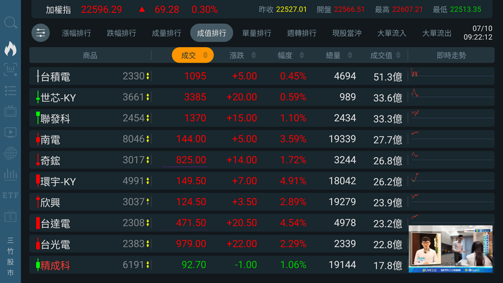The image size is (503, 283).
Task: Switch to 跌幅排行 tab
Action: (121, 33)
